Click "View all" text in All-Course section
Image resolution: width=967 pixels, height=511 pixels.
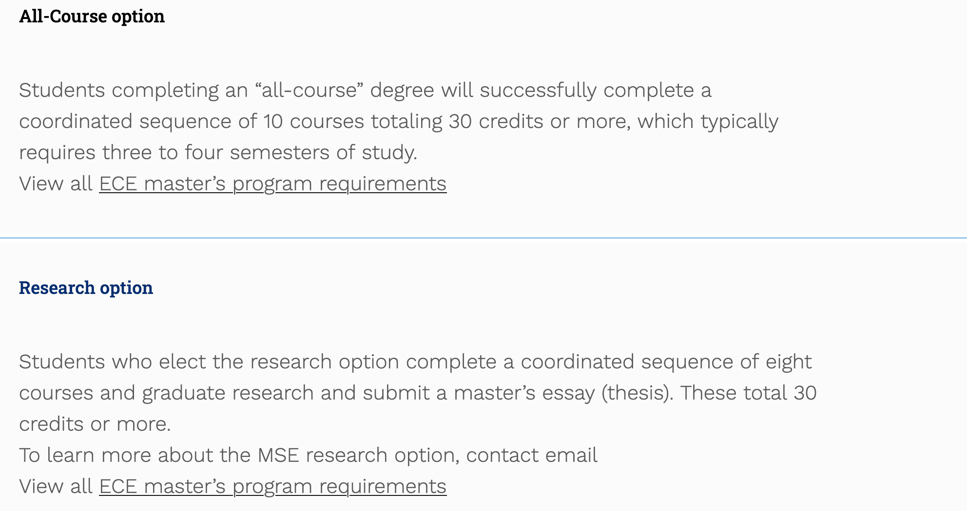click(56, 184)
